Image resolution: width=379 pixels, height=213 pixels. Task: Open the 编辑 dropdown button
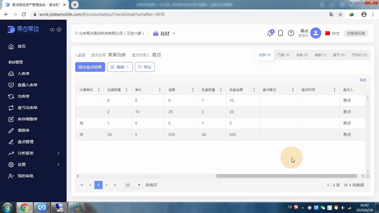(120, 67)
